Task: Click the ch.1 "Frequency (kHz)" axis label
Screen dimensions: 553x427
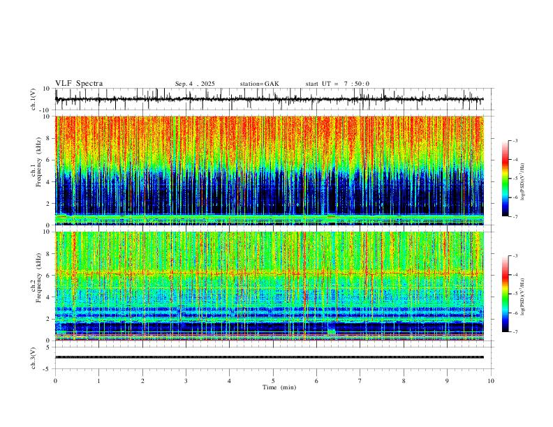Action: pyautogui.click(x=39, y=162)
